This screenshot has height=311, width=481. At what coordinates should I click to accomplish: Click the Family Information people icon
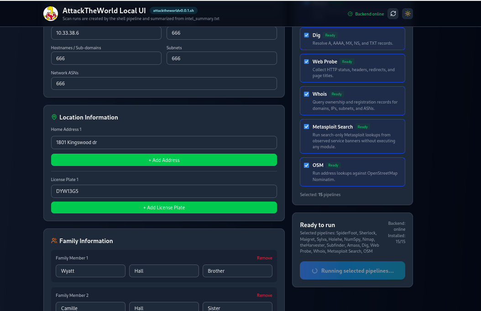[54, 241]
